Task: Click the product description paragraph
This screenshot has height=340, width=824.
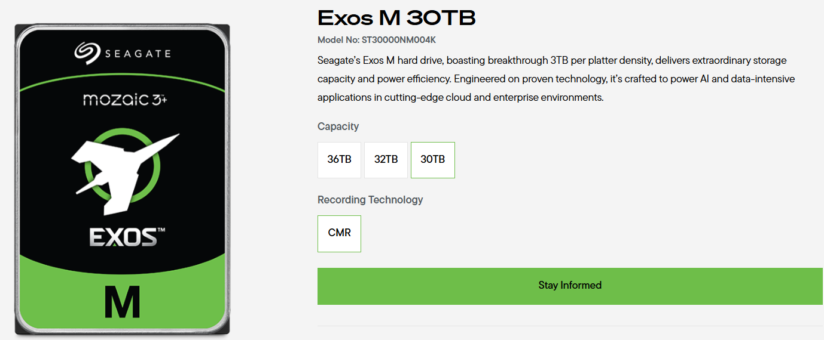Action: (556, 79)
